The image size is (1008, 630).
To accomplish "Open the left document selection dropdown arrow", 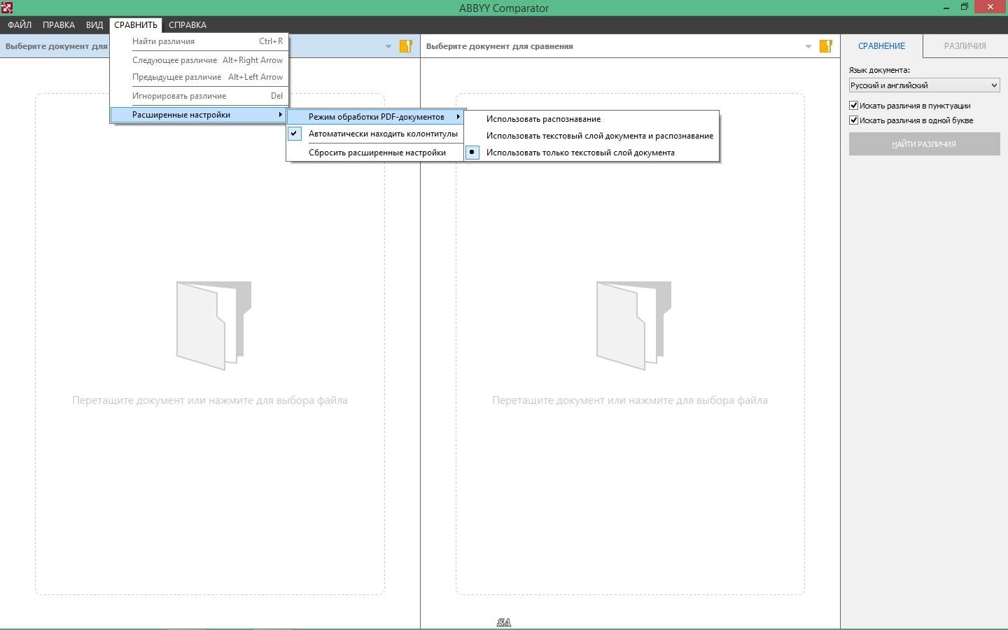I will 388,47.
